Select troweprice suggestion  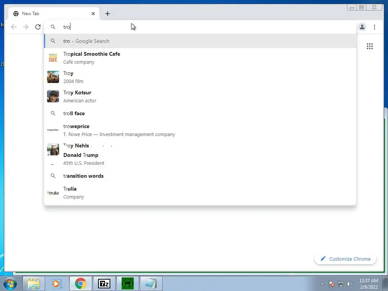point(200,130)
